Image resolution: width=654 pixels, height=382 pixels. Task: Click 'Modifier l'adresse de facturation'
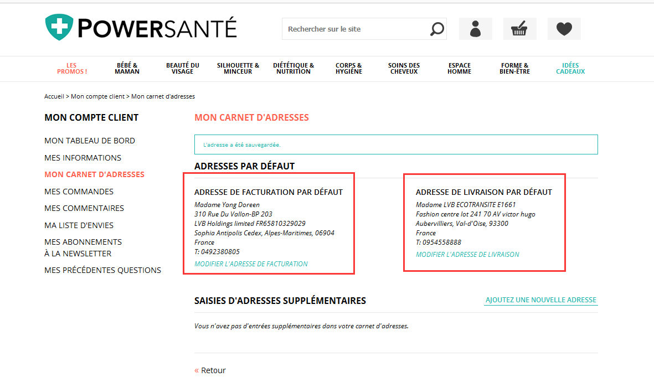[x=251, y=264]
